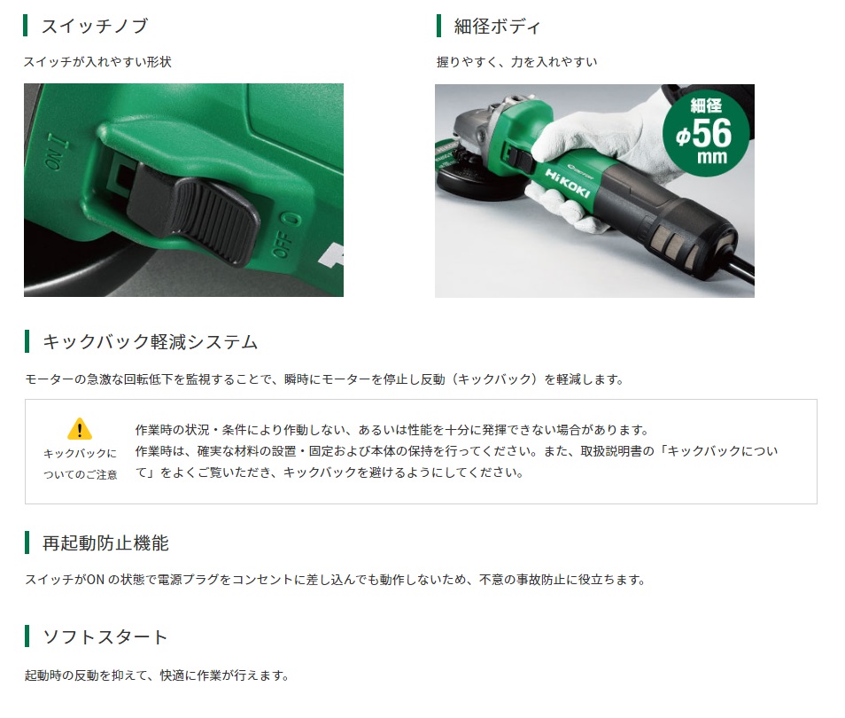Click the HiKOKI logo on the grinder body
845x718 pixels.
point(568,183)
